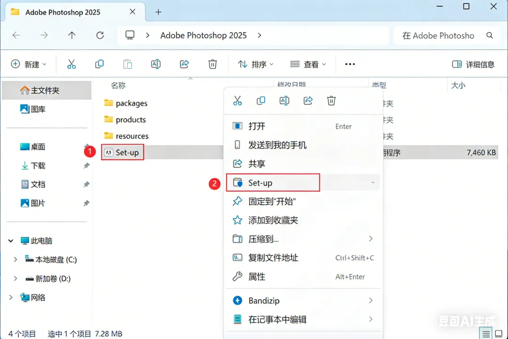Viewport: 508px width, 339px height.
Task: Open the See more ellipsis menu
Action: (350, 64)
